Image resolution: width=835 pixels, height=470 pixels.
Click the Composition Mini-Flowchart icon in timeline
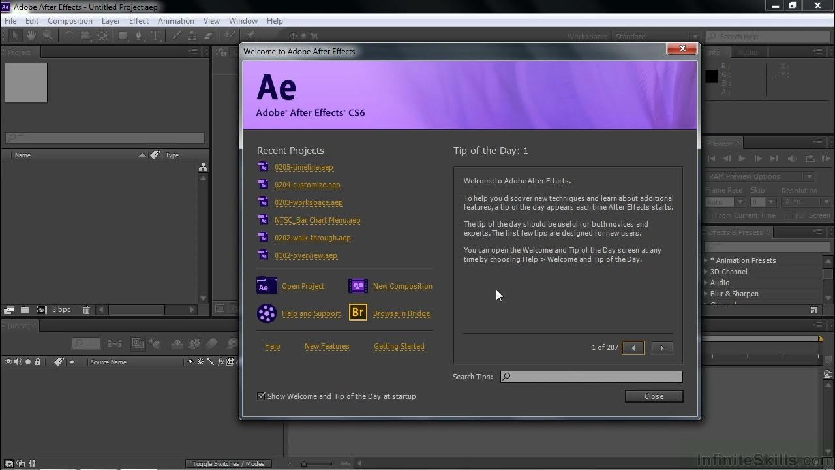pos(115,343)
